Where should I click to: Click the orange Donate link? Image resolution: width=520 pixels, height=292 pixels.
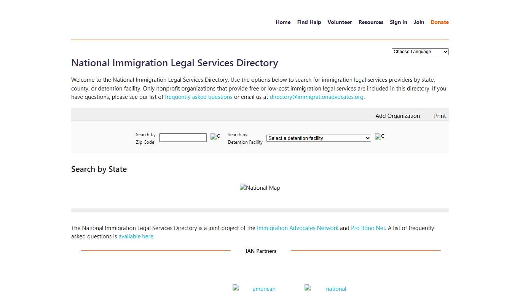point(439,22)
